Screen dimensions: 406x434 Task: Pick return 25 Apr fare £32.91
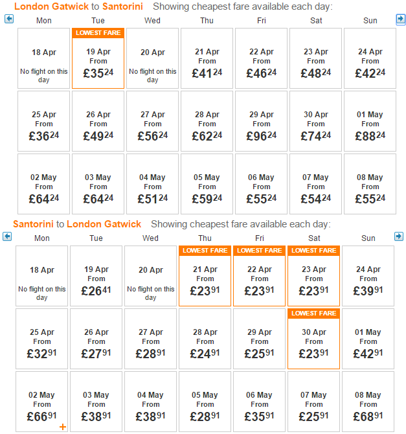(42, 339)
